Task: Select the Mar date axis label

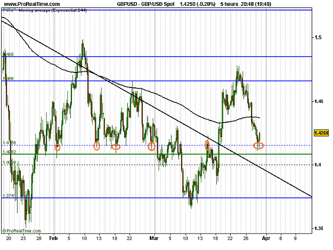Action: coord(154,238)
